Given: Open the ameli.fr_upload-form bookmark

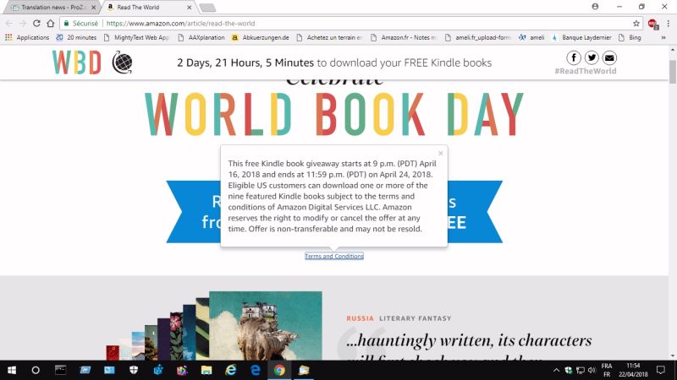Looking at the screenshot, I should click(x=478, y=37).
